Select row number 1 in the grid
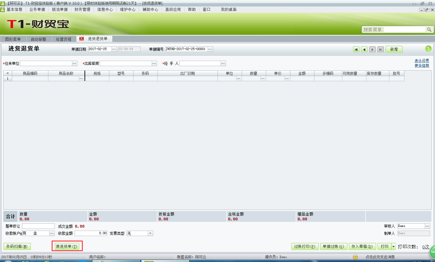 8,78
